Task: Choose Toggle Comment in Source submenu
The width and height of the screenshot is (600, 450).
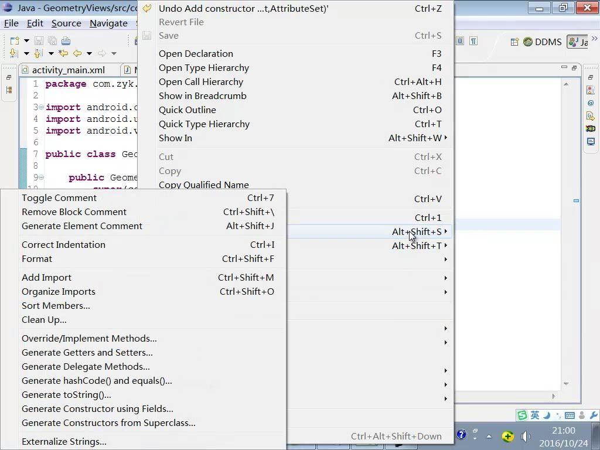Action: [x=144, y=198]
